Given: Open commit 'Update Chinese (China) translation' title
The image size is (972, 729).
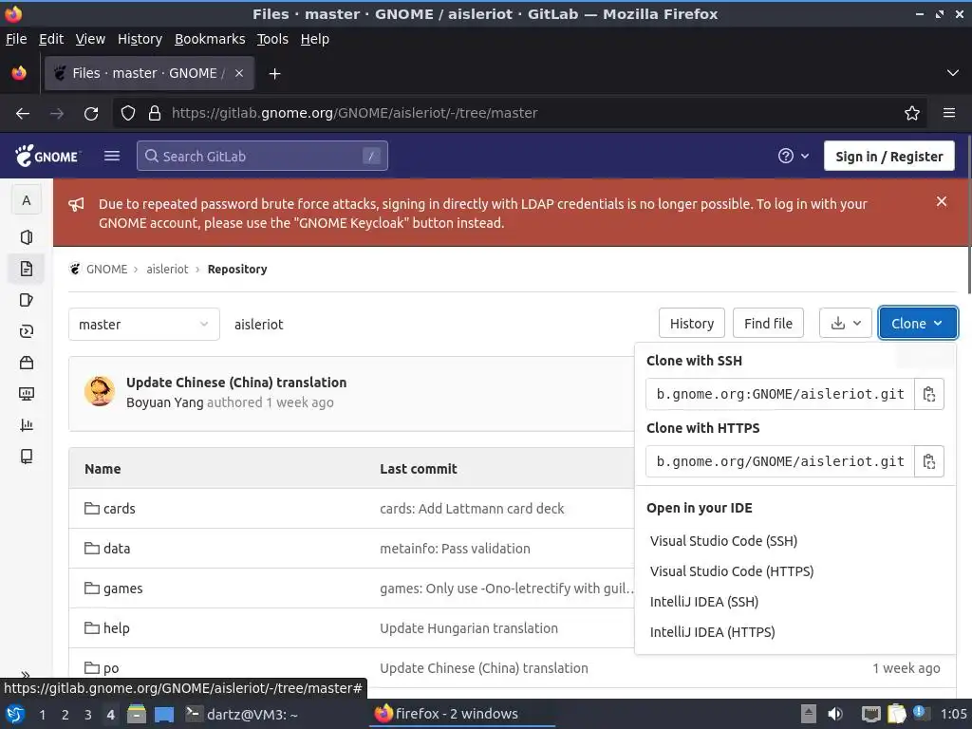Looking at the screenshot, I should [236, 383].
